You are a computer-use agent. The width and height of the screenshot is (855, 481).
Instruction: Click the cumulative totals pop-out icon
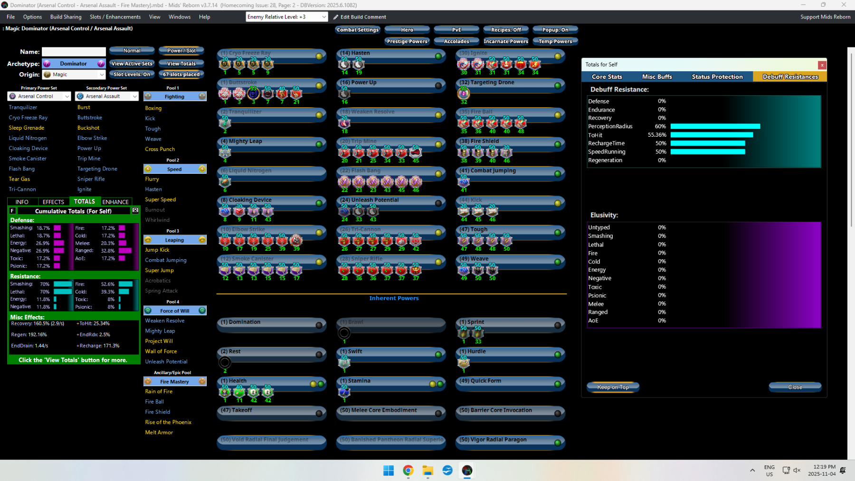135,210
